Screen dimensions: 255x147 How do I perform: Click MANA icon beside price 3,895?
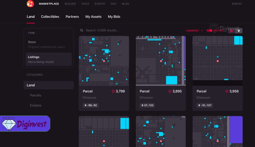tap(170, 91)
